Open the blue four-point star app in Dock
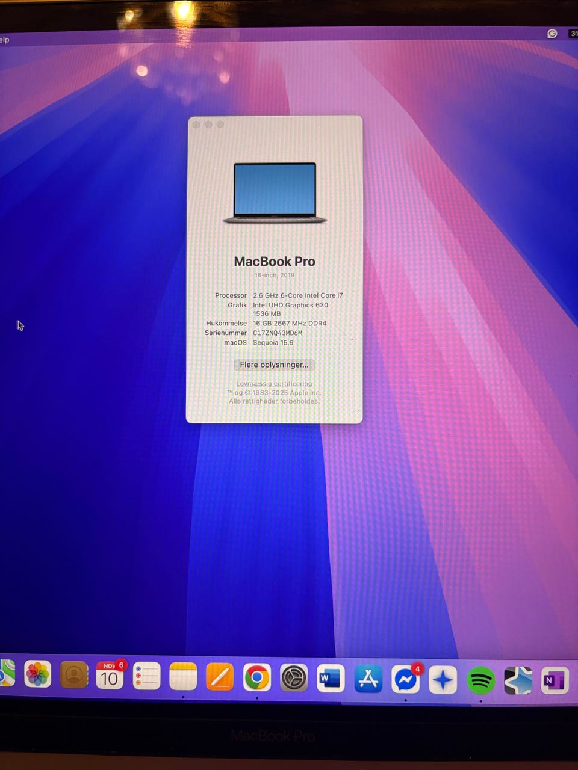Viewport: 578px width, 770px height. coord(443,681)
